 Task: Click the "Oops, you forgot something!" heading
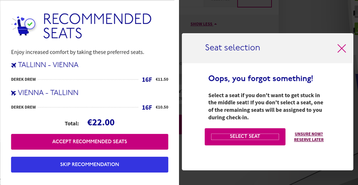click(261, 79)
